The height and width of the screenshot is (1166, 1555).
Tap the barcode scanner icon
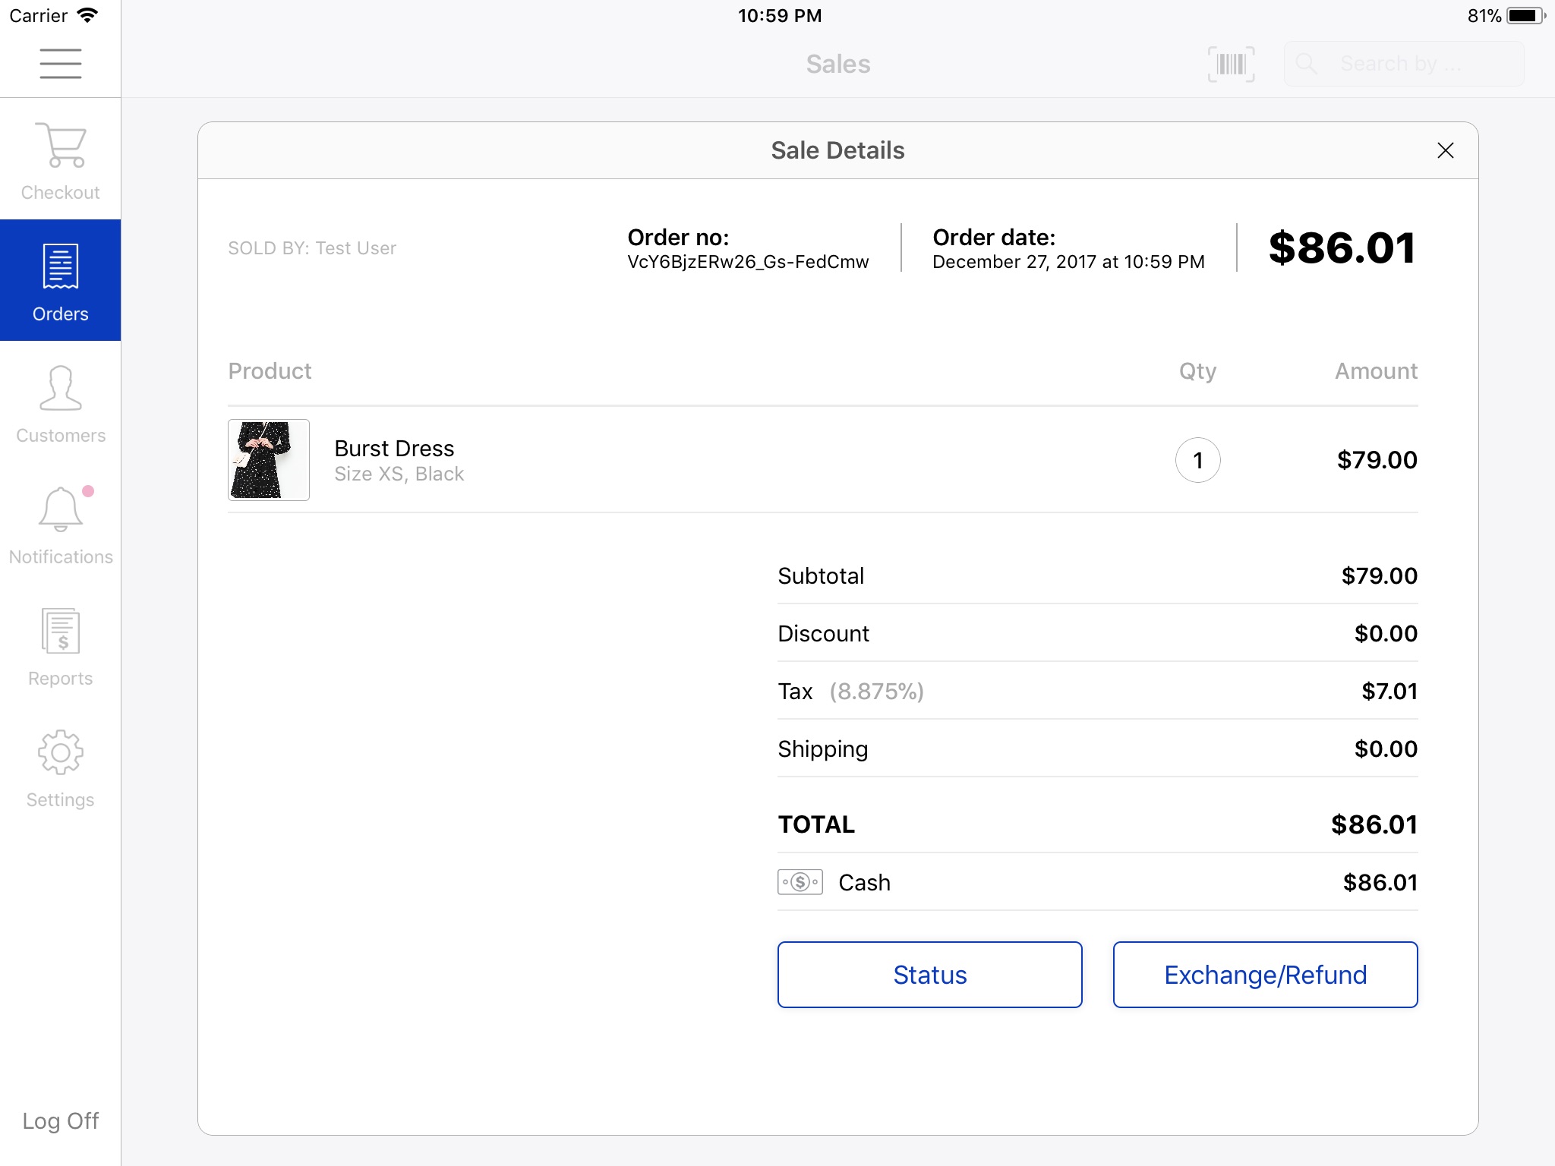(x=1231, y=64)
